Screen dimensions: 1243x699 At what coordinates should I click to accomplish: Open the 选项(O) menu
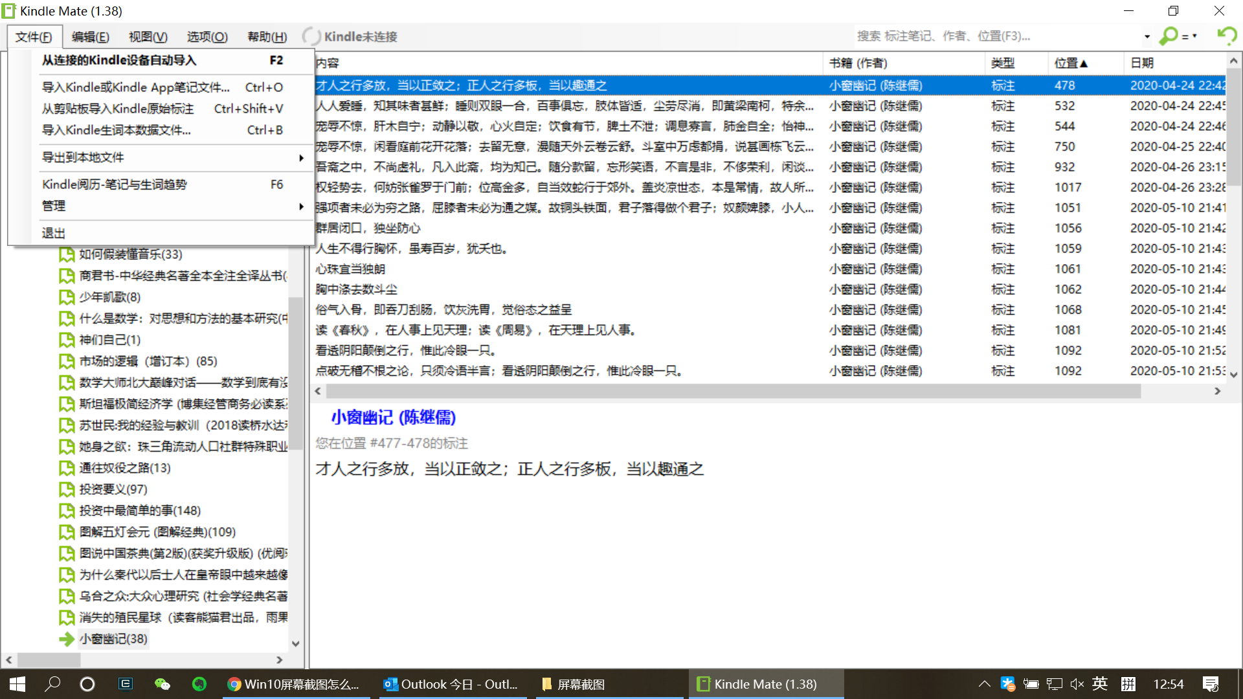[x=207, y=37]
